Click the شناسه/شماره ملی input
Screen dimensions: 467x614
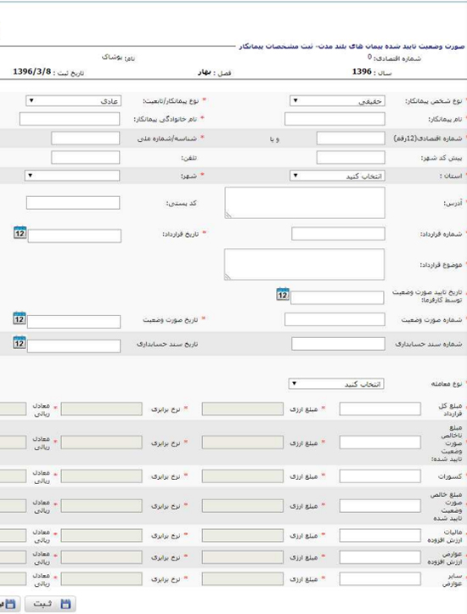click(x=86, y=138)
